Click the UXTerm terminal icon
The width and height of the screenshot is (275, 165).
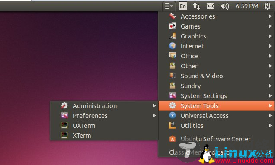tap(64, 125)
